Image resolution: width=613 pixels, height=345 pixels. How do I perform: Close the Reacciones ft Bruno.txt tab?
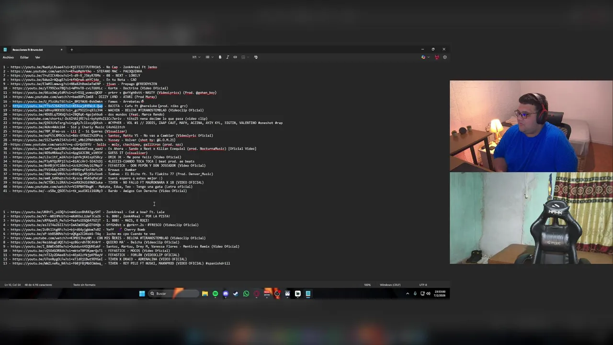61,49
